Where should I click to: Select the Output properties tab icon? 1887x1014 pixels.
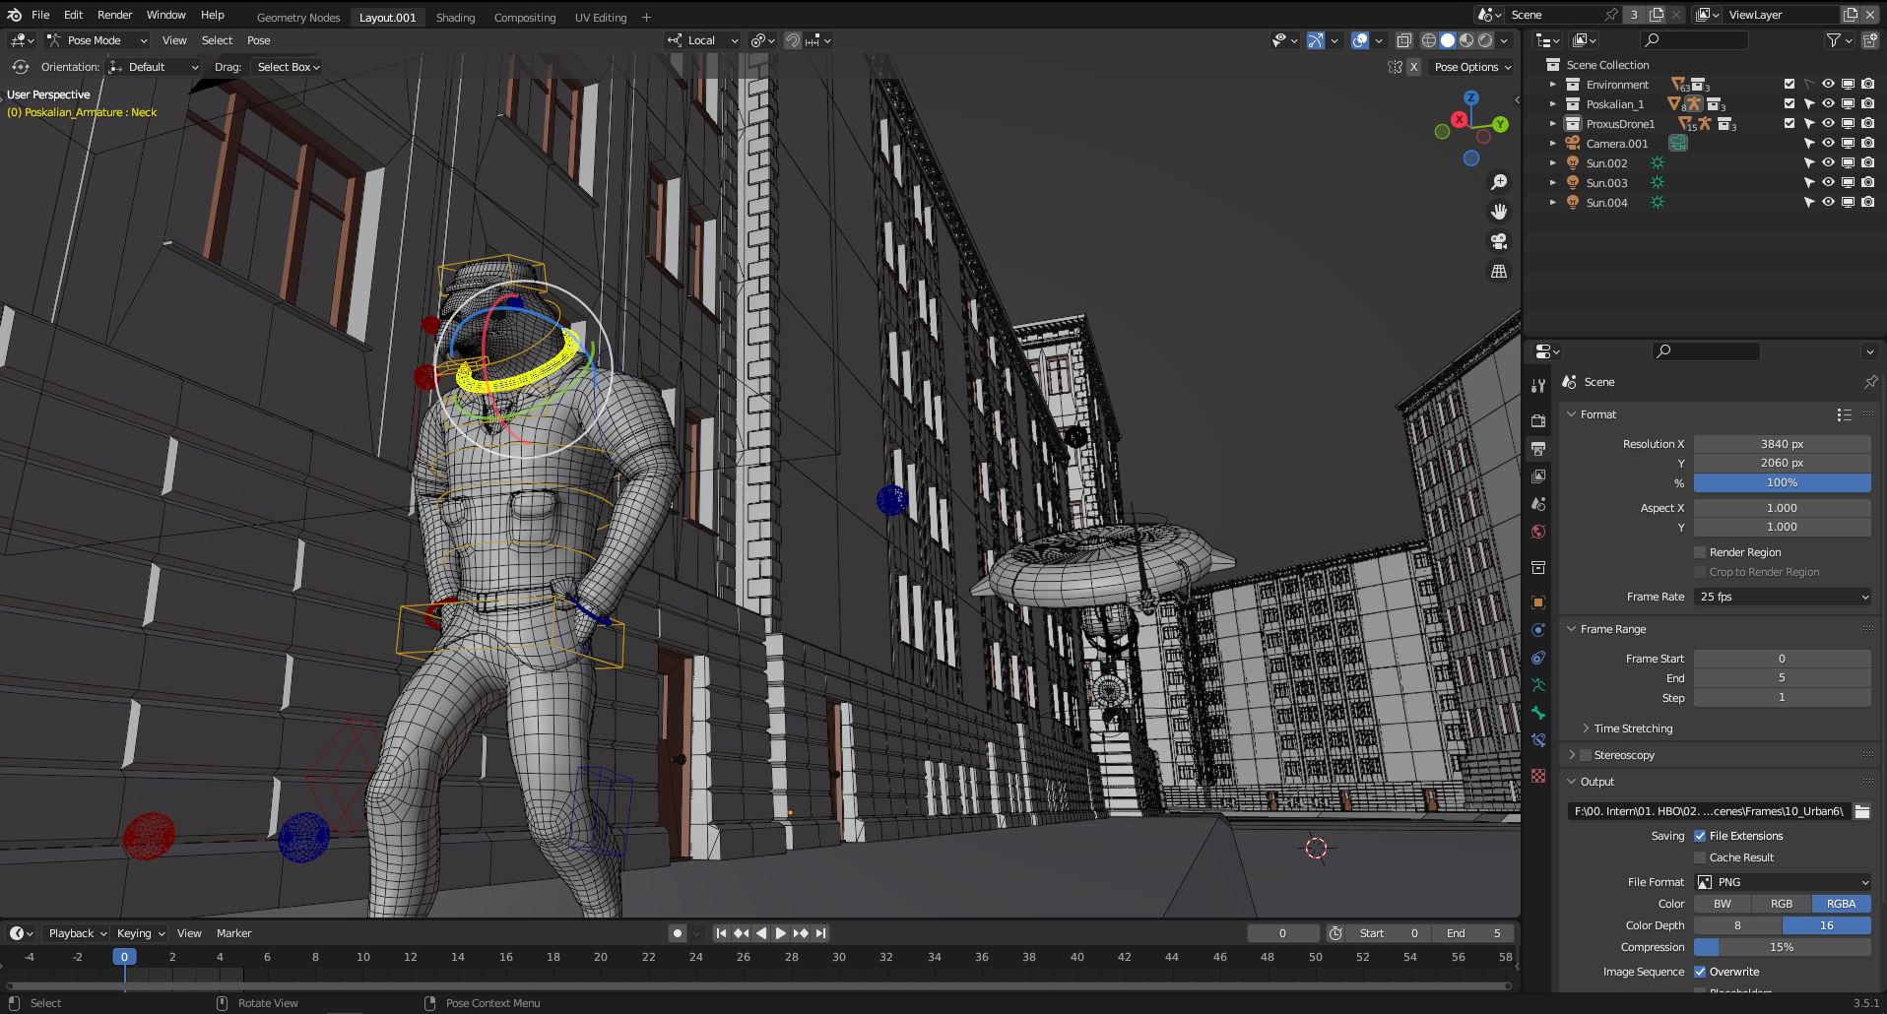coord(1538,448)
